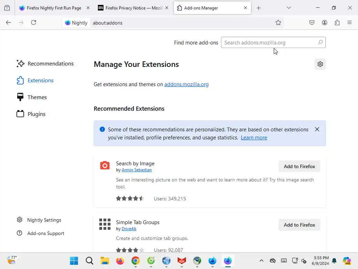
Task: Switch to Firefox Privacy Notice tab
Action: point(134,8)
